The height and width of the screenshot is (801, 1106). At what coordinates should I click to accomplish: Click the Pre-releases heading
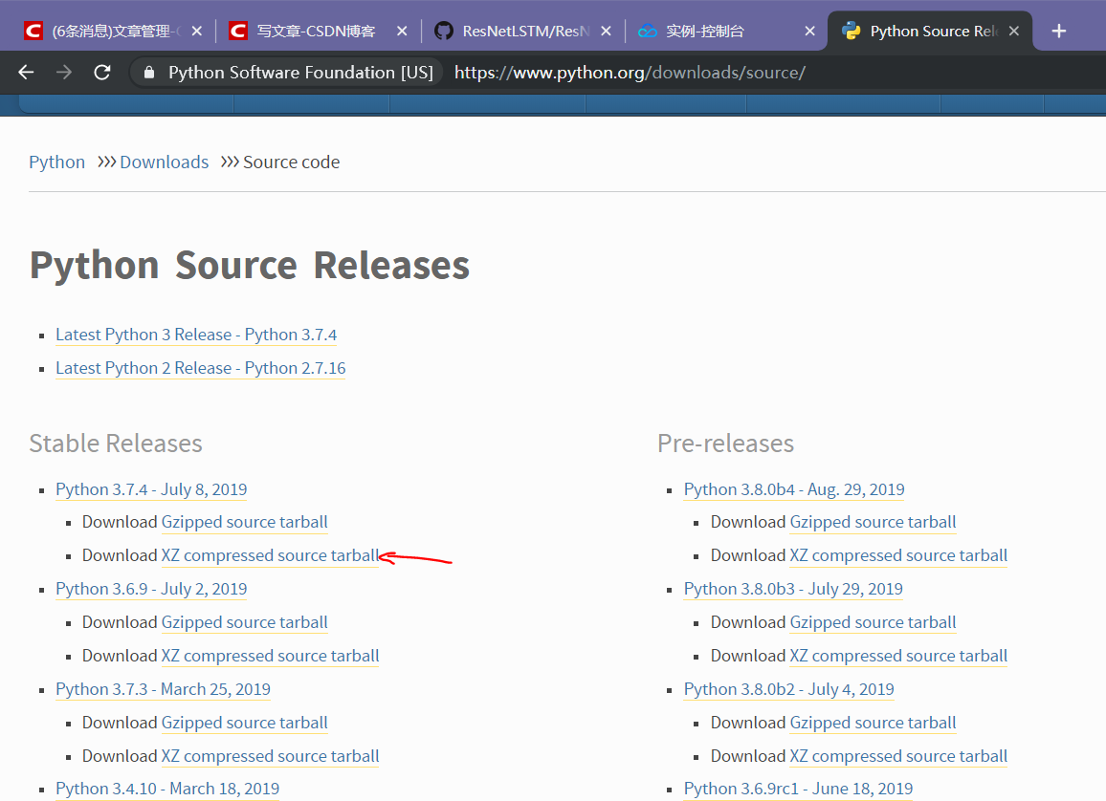click(x=726, y=444)
